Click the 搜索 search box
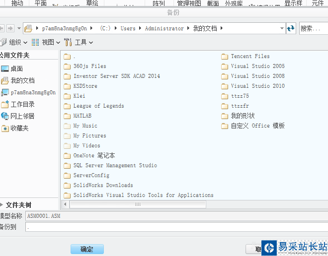This screenshot has width=328, height=256. [314, 28]
